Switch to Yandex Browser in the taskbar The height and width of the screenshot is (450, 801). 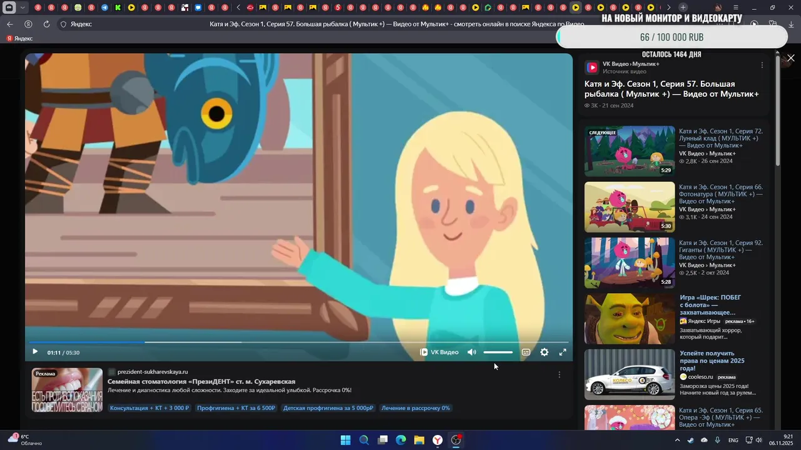point(437,440)
